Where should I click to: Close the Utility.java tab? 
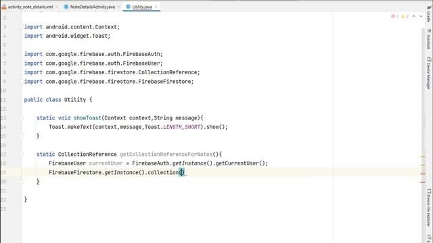coord(156,7)
